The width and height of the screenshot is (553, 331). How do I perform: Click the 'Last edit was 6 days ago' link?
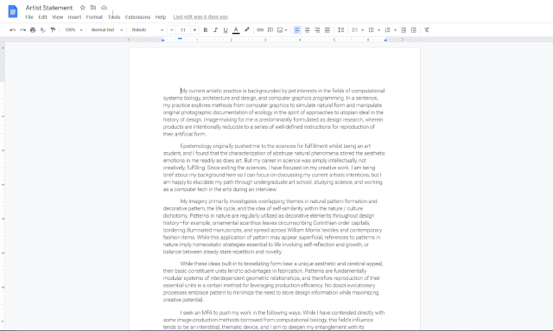(x=200, y=17)
